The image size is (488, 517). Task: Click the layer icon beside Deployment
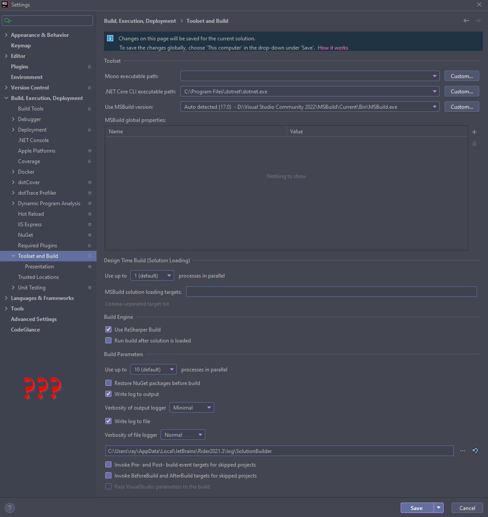click(x=90, y=130)
